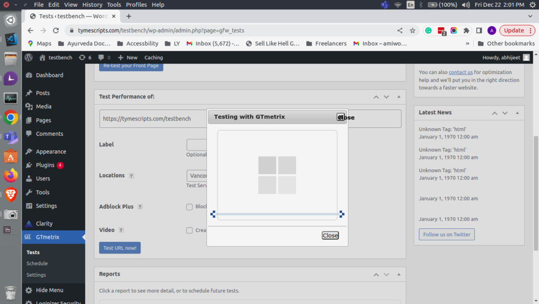Bookmark this page with star icon
The width and height of the screenshot is (539, 304).
point(412,31)
